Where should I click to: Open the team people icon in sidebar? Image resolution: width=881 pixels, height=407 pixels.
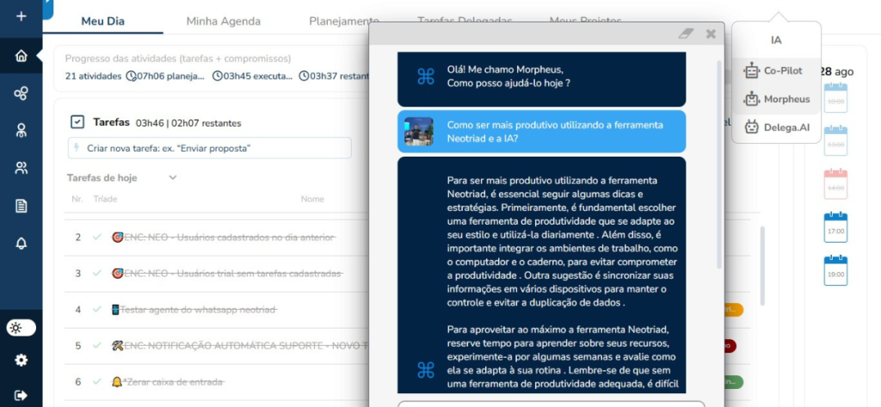(x=21, y=168)
